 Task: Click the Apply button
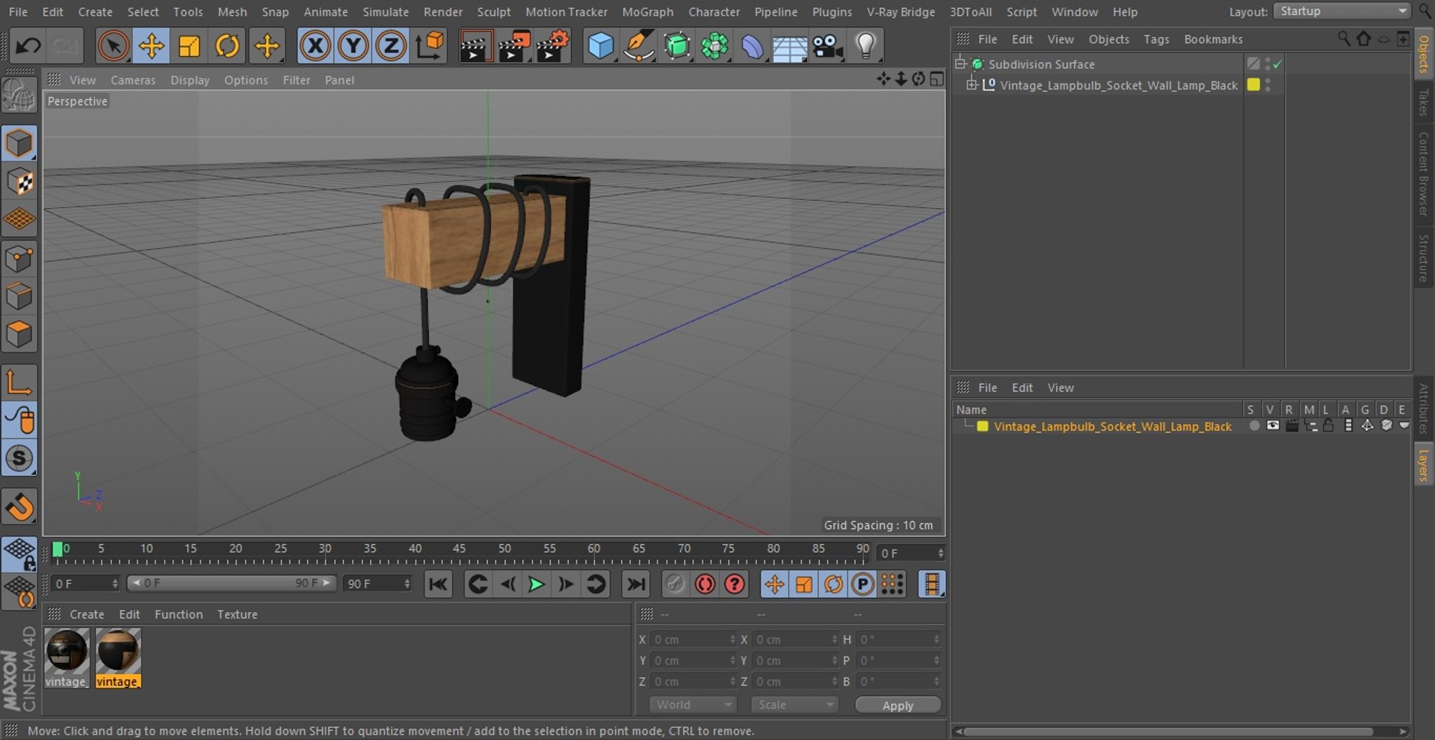[x=898, y=706]
